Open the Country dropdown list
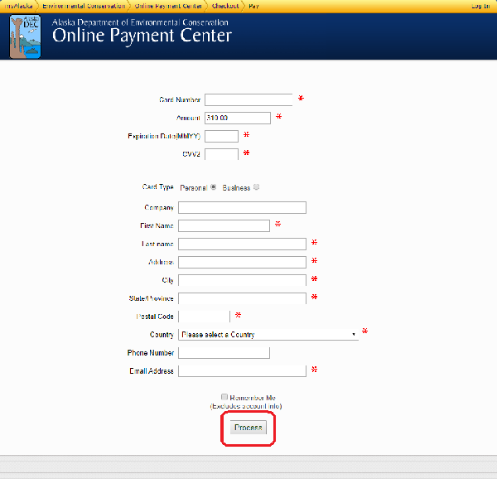Image resolution: width=497 pixels, height=479 pixels. coord(268,335)
